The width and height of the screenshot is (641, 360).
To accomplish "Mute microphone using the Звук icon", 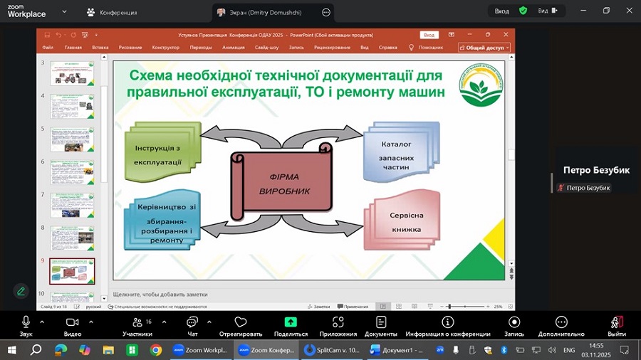I will 26,322.
